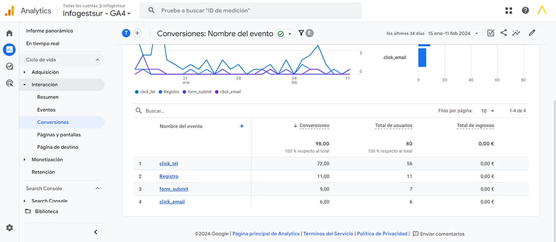This screenshot has width=556, height=242.
Task: Open the Explore icon in sidebar
Action: (x=9, y=66)
